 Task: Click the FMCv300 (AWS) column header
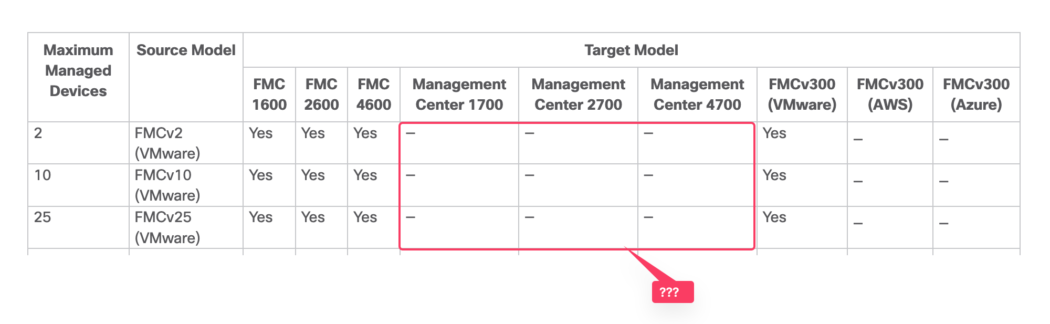coord(890,95)
